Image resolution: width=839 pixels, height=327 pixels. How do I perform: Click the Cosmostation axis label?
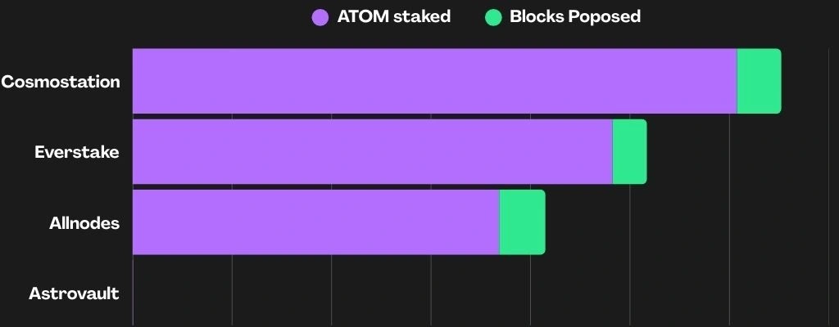[61, 82]
